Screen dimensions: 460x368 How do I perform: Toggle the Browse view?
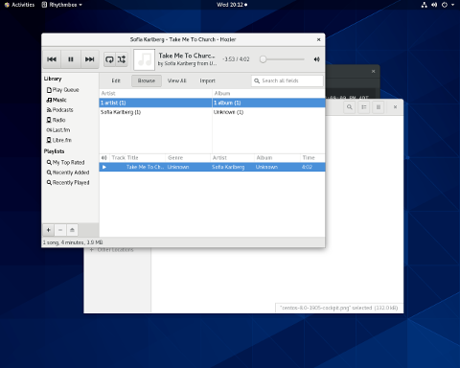point(147,80)
